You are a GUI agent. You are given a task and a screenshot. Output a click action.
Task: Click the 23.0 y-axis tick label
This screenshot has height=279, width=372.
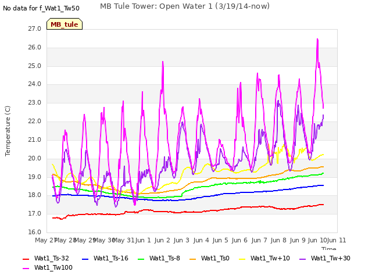point(35,102)
